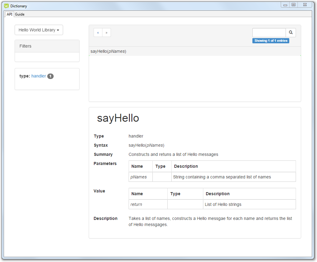Screen dimensions: 317x262
Task: Go to previous entry with « button
Action: [98, 33]
